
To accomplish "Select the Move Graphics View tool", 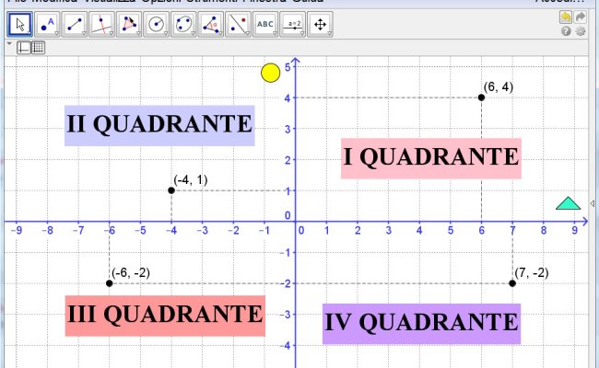I will (x=320, y=25).
